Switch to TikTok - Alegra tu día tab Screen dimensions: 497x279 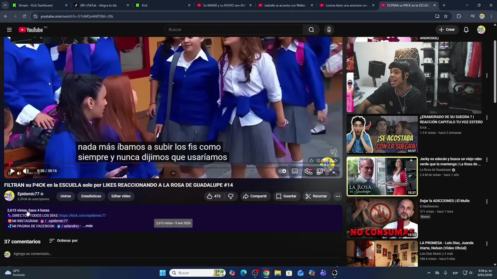click(101, 5)
